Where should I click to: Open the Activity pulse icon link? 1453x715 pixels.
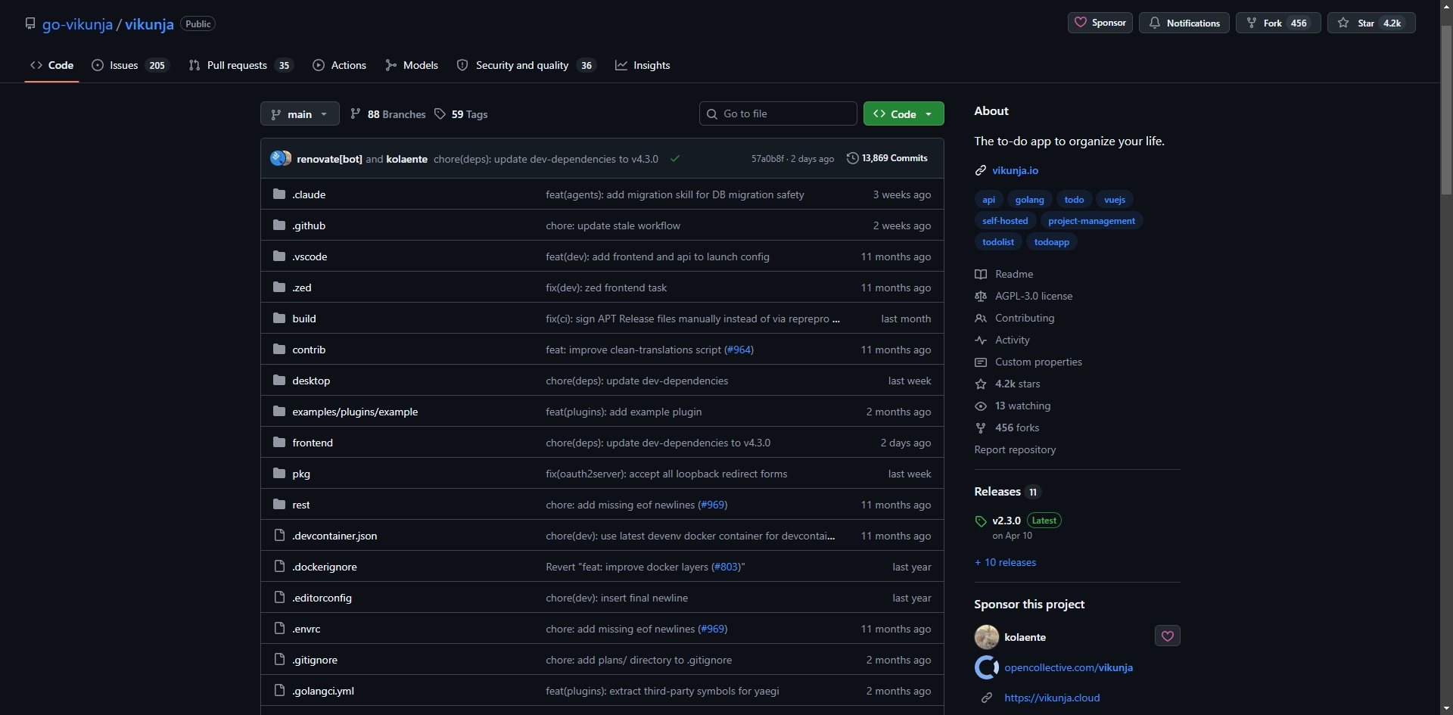click(981, 340)
